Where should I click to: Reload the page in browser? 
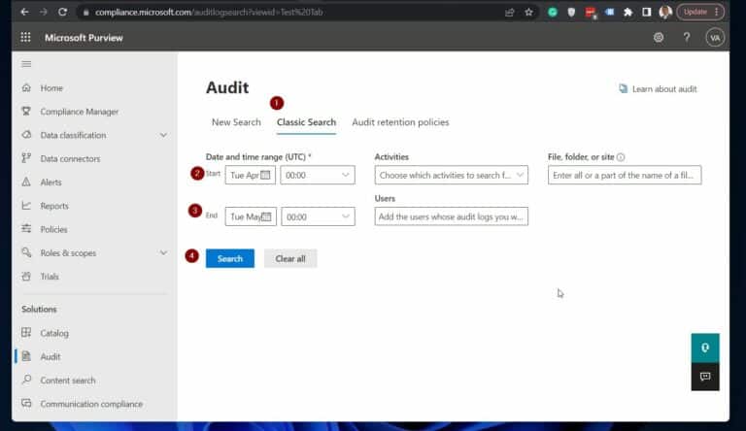coord(62,12)
